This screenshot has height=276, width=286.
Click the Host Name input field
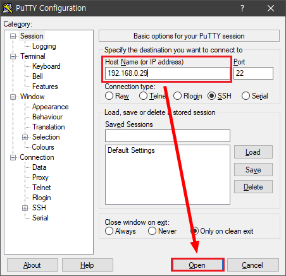click(x=168, y=73)
